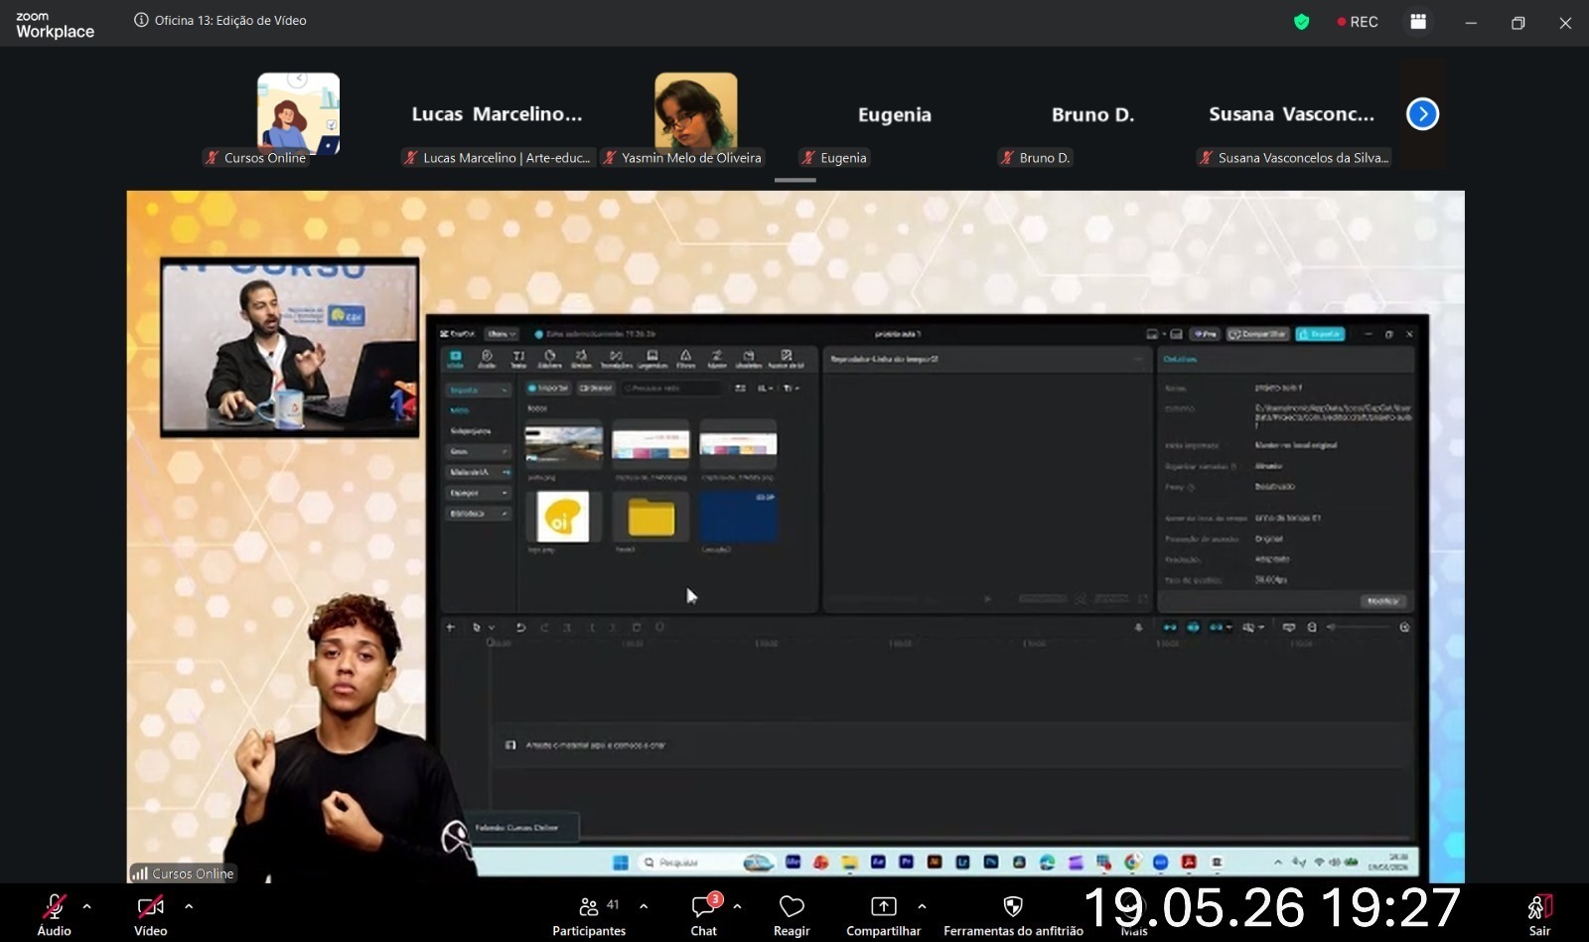Expand Mídia de IA in CapCut sidebar
Screen dimensions: 1589x942
(479, 472)
